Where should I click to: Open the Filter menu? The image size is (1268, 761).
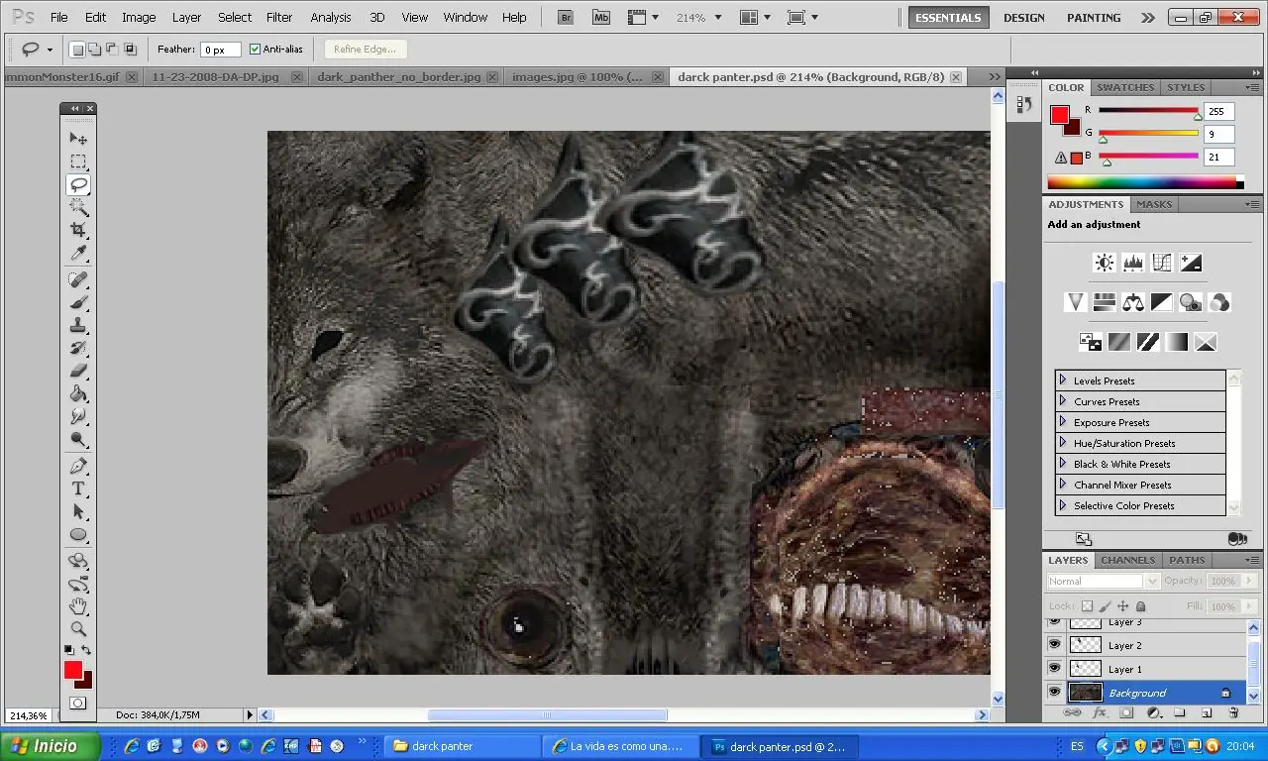pos(279,17)
